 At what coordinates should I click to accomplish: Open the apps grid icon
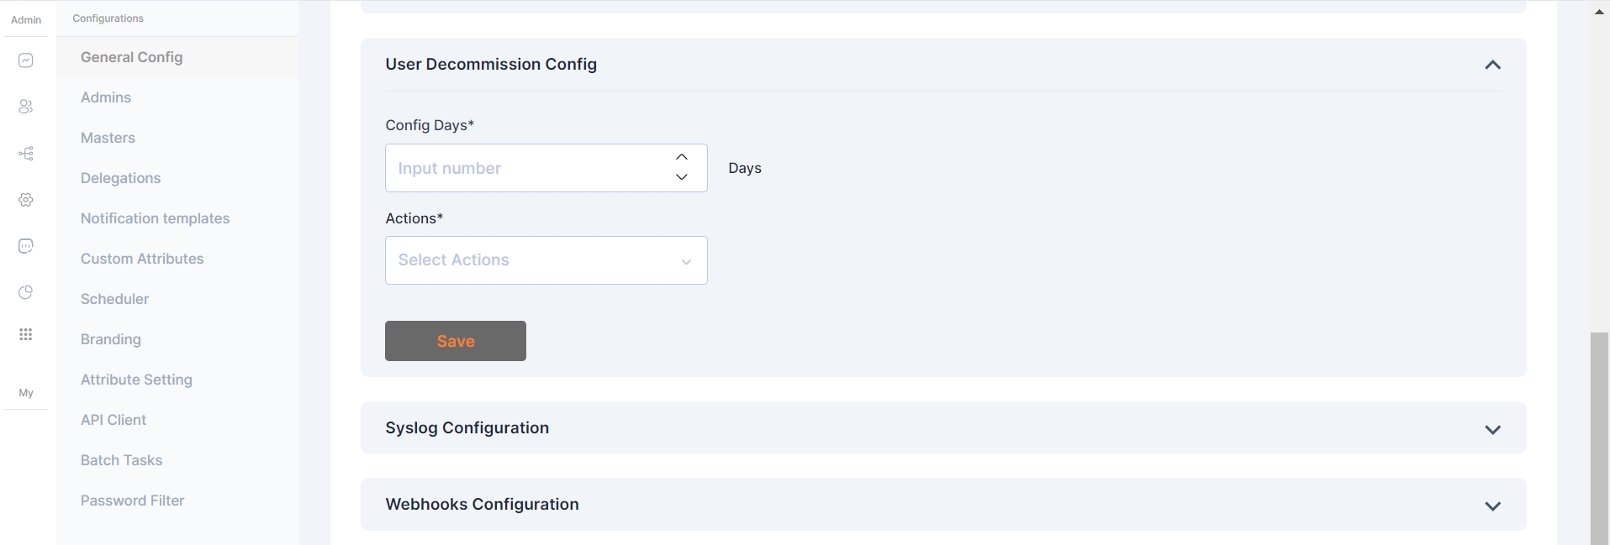point(26,334)
